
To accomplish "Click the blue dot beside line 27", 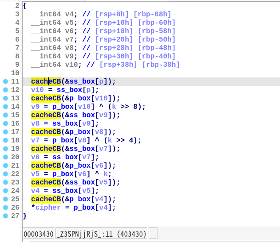I will click(x=5, y=216).
